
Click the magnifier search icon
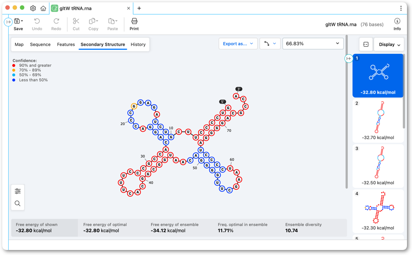tap(18, 203)
